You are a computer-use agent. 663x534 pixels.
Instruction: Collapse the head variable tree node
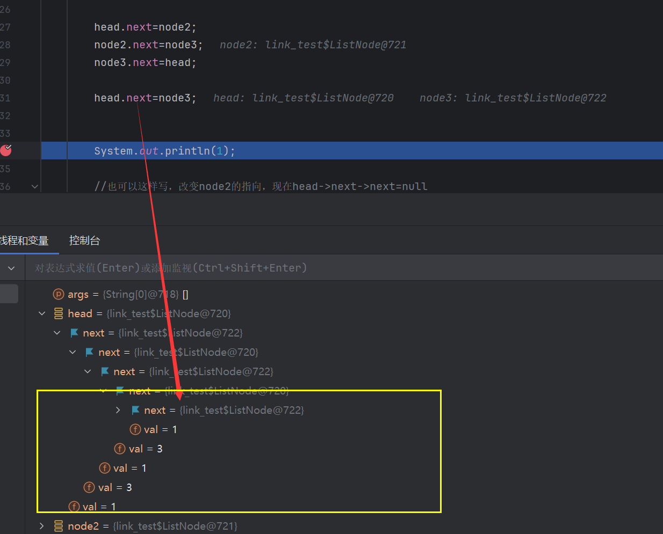(x=42, y=313)
